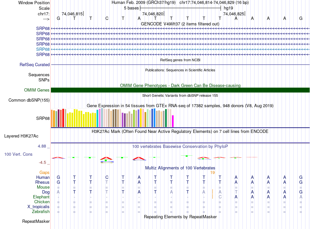This screenshot has width=310, height=229.
Task: Click the X_tropicalis alignment row label
Action: click(39, 207)
